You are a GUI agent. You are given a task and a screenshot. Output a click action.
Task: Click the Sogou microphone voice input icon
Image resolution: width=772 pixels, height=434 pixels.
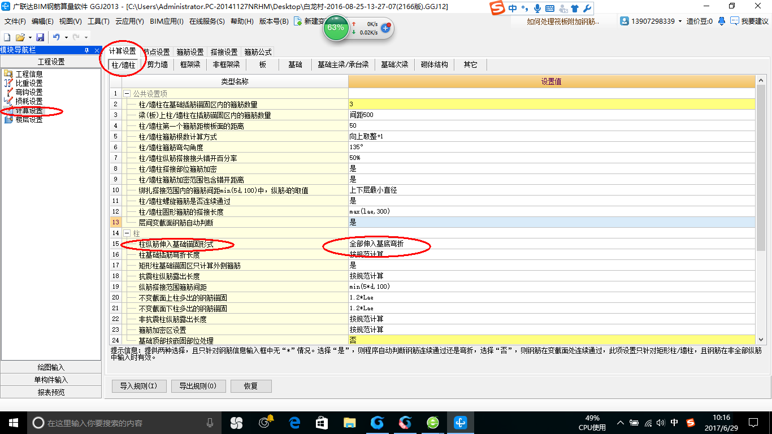[x=536, y=8]
